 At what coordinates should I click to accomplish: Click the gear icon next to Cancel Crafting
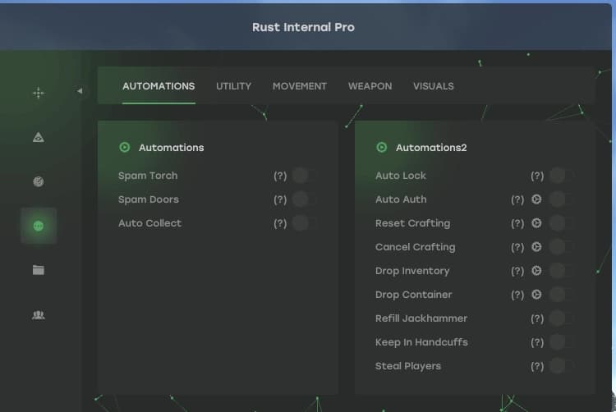pos(536,247)
